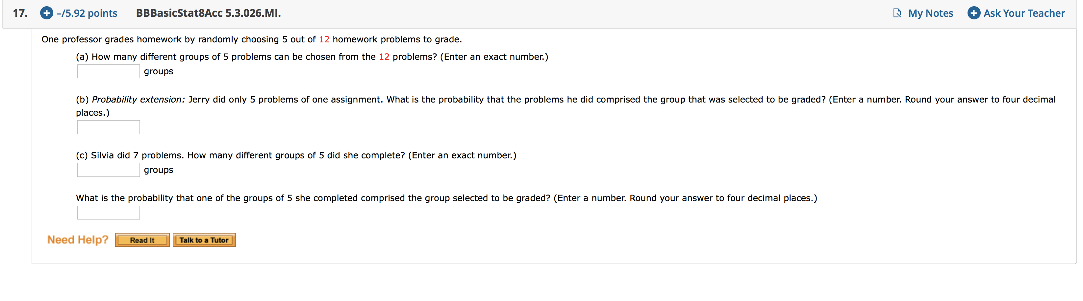Viewport: 1083px width, 301px height.
Task: Expand the -/5.92 points details
Action: click(x=87, y=13)
